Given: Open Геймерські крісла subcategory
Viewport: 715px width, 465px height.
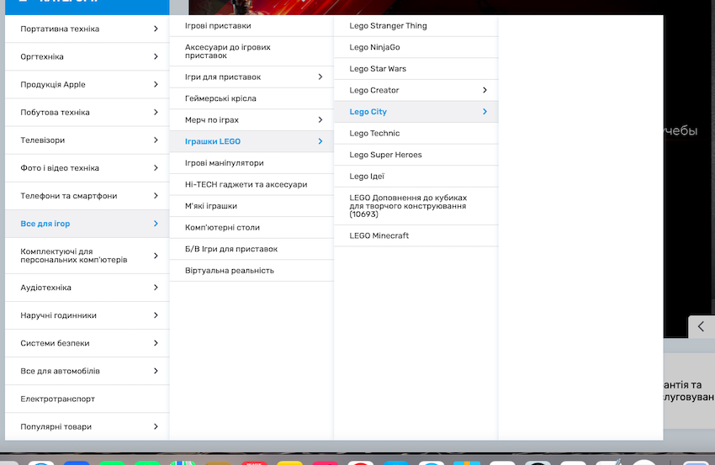Looking at the screenshot, I should coord(252,98).
